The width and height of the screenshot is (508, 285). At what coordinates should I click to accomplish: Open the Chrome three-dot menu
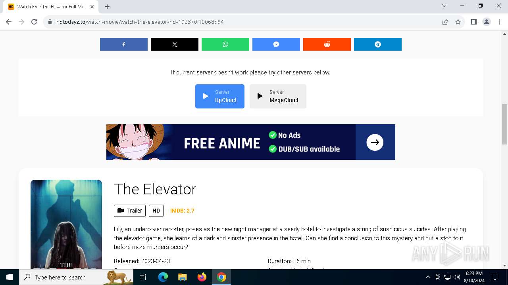pyautogui.click(x=499, y=22)
